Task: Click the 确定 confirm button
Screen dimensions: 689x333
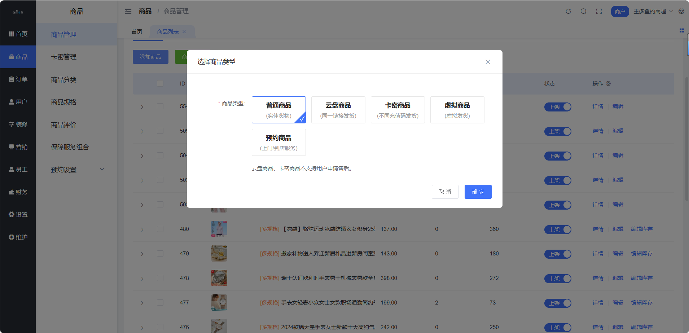Action: 478,192
